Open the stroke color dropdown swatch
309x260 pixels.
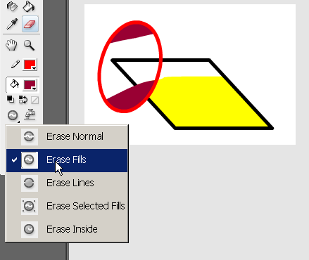(30, 65)
